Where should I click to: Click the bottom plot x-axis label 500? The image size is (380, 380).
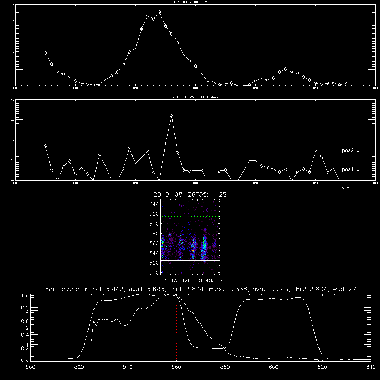30,367
